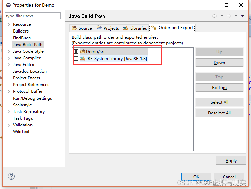Switch to the Projects tab

tap(108, 28)
